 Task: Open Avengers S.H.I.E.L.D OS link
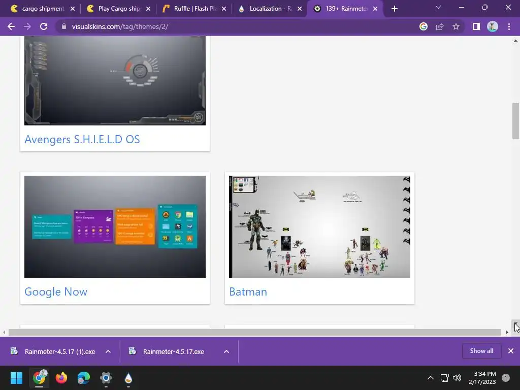pos(82,139)
